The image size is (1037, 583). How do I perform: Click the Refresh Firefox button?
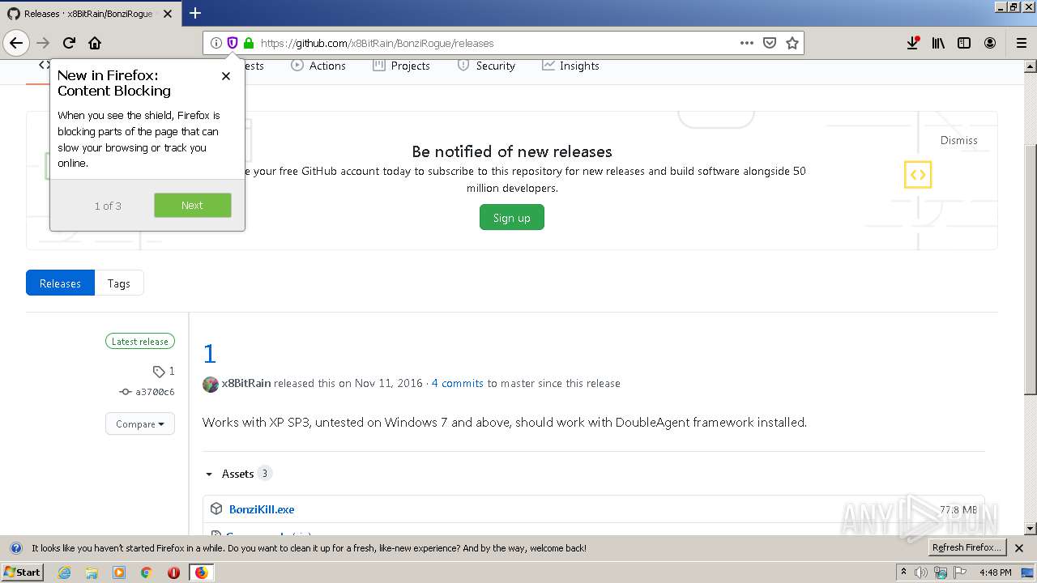tap(967, 548)
